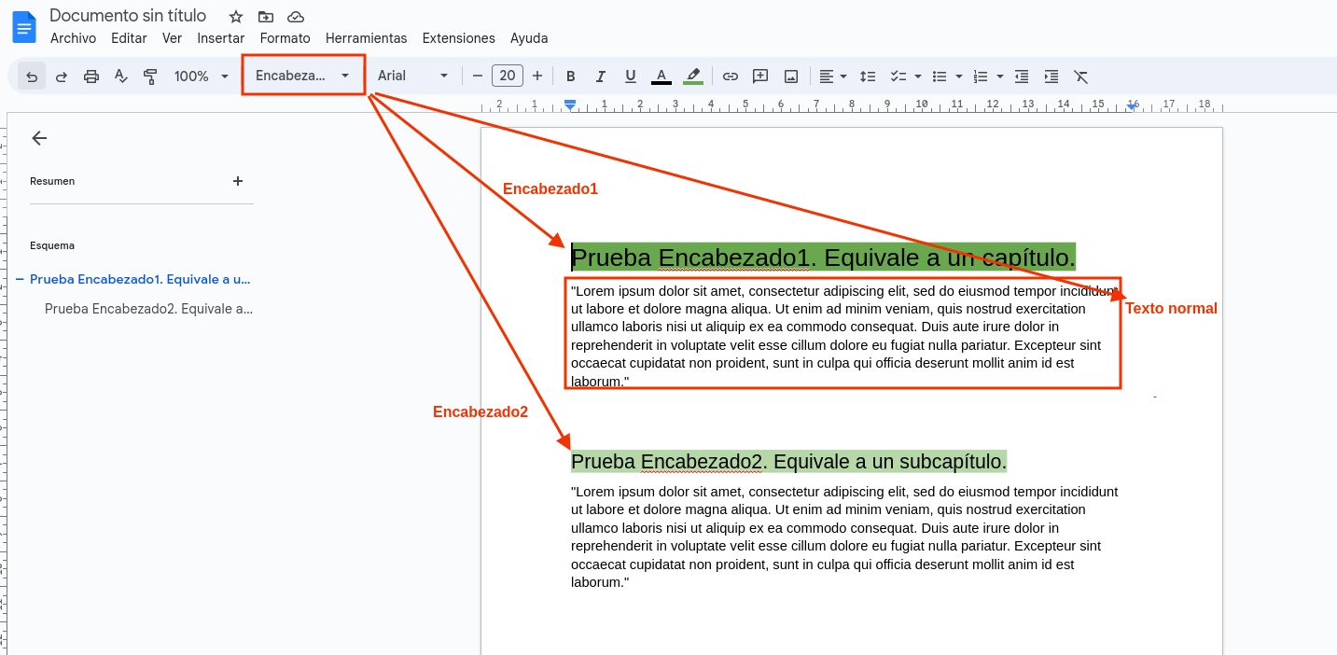This screenshot has height=655, width=1337.
Task: Click the increase indent icon
Action: (x=1051, y=77)
